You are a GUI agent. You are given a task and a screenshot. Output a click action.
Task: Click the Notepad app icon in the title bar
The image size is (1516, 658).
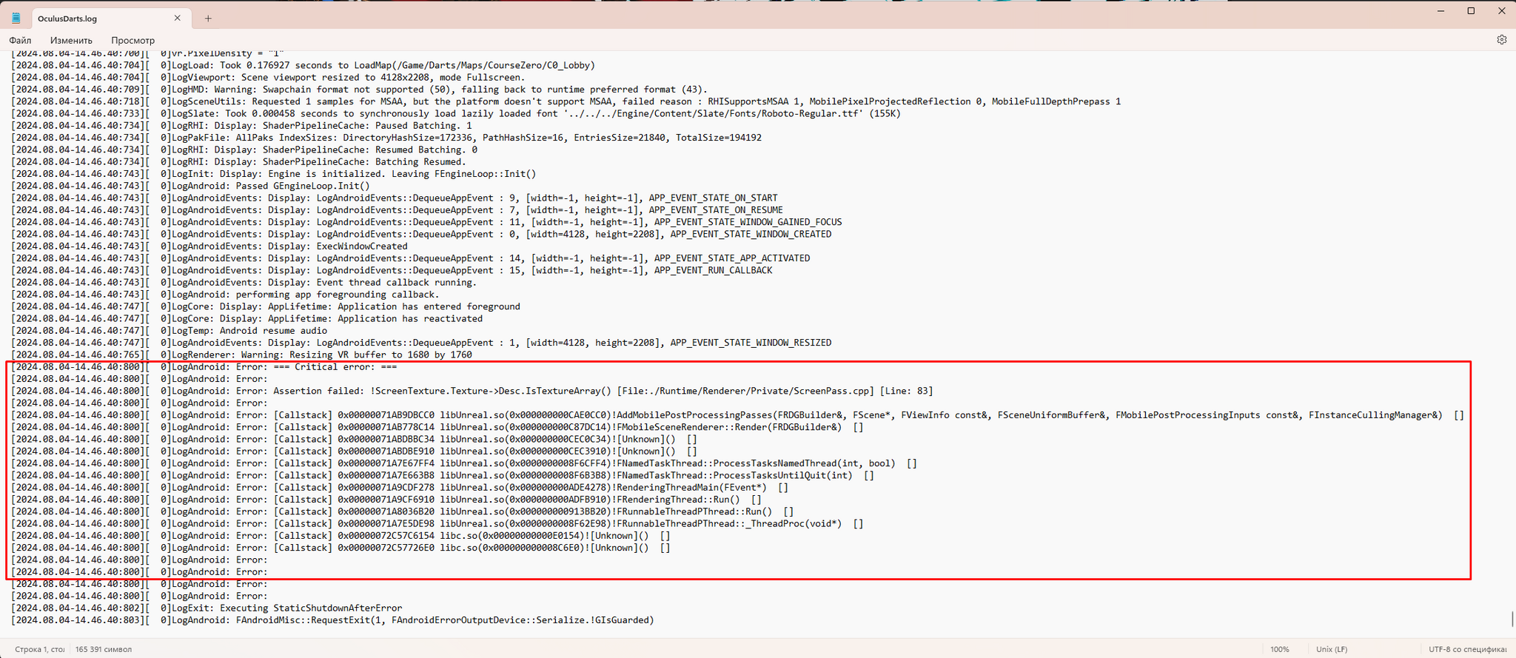[x=16, y=18]
